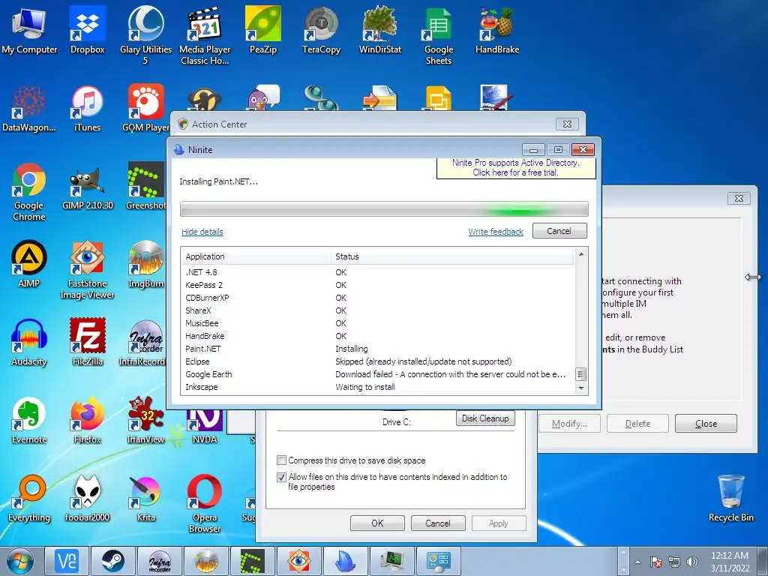This screenshot has height=576, width=768.
Task: Click the InfraRecorder taskbar button
Action: coord(160,561)
